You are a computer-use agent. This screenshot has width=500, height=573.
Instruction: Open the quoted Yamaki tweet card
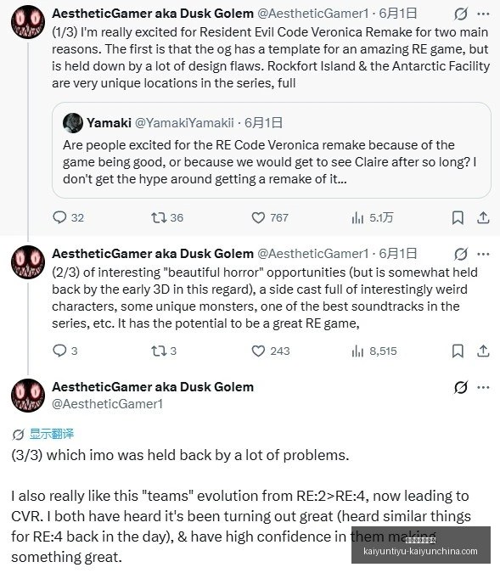(x=271, y=150)
